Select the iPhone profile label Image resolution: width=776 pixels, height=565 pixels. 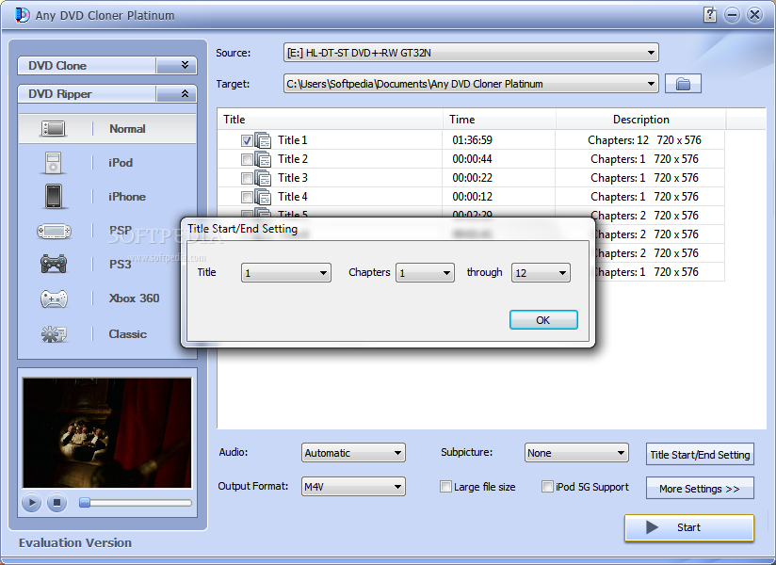(127, 197)
